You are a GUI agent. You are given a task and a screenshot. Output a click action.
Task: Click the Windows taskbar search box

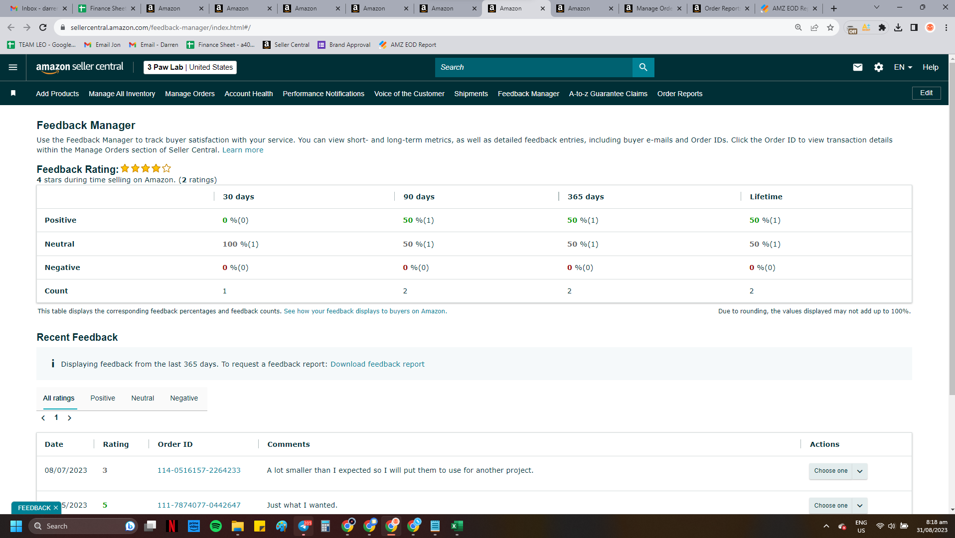coord(83,526)
